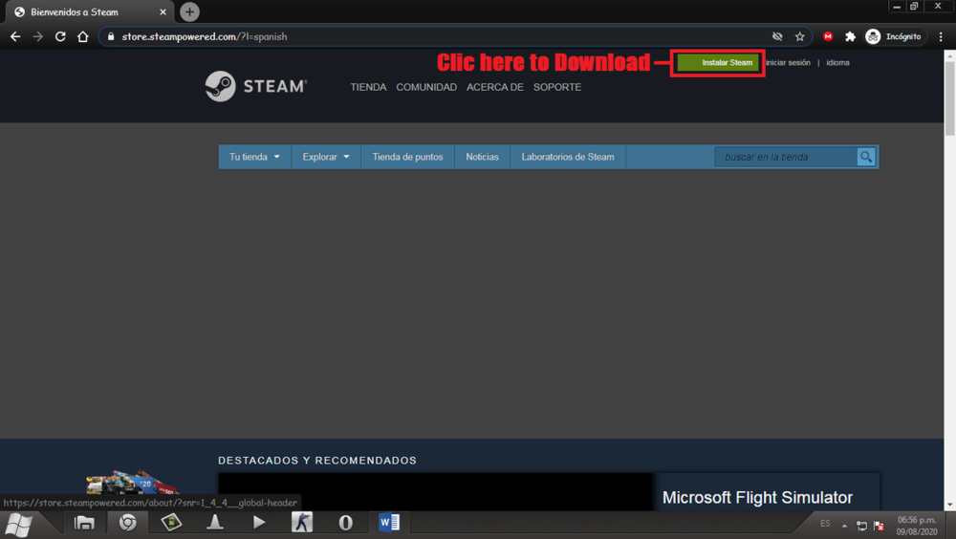Open the red M extension icon
956x539 pixels.
point(828,36)
